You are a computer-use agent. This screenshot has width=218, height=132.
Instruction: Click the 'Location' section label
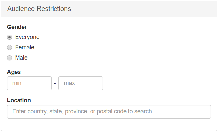tap(19, 100)
